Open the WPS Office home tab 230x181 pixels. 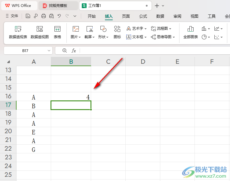tap(19, 6)
